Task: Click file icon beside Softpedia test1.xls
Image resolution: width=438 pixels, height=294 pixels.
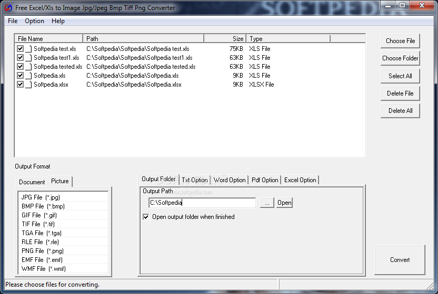Action: pyautogui.click(x=28, y=58)
